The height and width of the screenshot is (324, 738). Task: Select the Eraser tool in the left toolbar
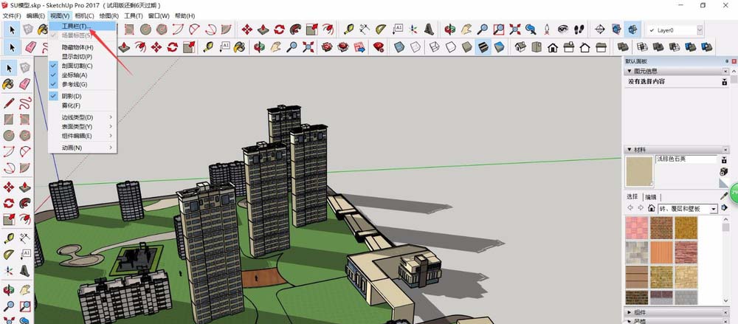24,84
